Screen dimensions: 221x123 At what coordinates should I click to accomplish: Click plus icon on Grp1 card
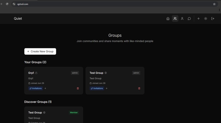45,88
